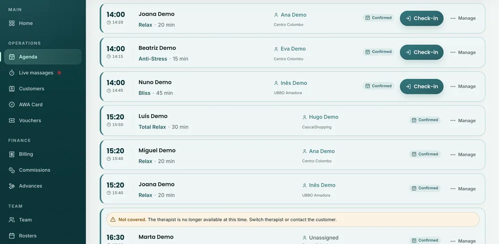Click person icon beside Unassigned therapist
This screenshot has width=499, height=244.
(x=304, y=238)
